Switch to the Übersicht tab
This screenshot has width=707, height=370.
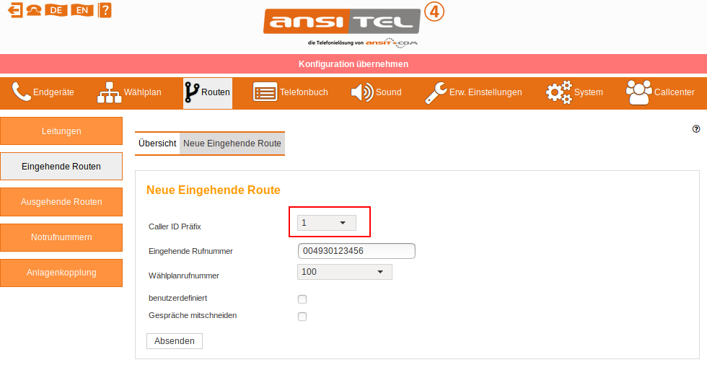[157, 144]
